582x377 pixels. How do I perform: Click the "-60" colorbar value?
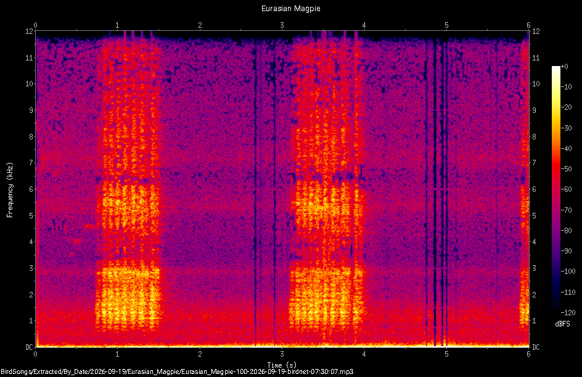point(566,189)
